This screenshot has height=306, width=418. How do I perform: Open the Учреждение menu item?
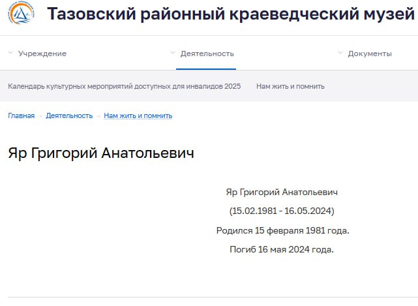pyautogui.click(x=42, y=54)
